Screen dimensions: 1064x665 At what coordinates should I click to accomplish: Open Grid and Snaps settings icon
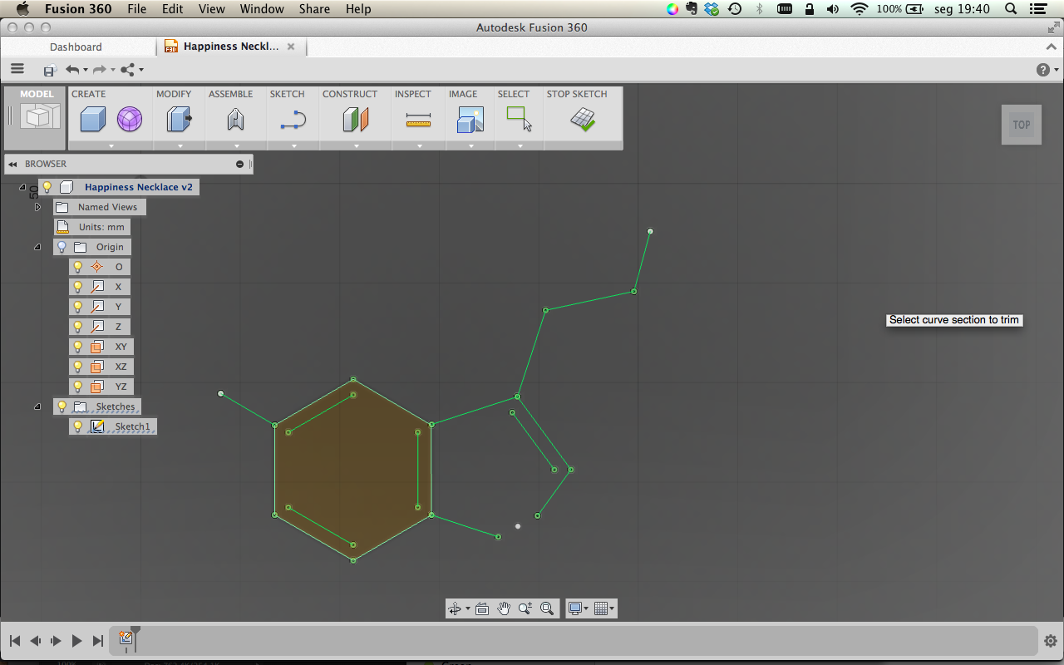coord(602,608)
